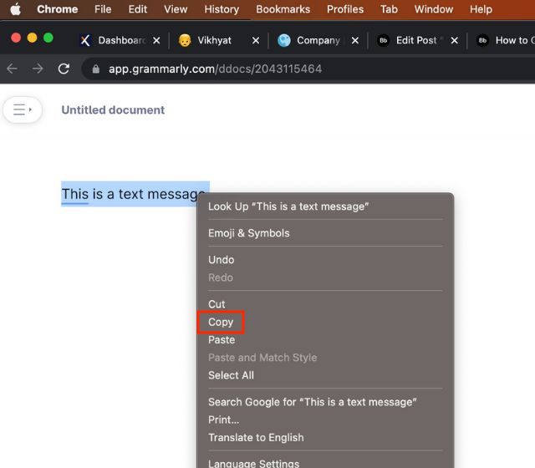
Task: Choose Translate to English
Action: coord(256,437)
